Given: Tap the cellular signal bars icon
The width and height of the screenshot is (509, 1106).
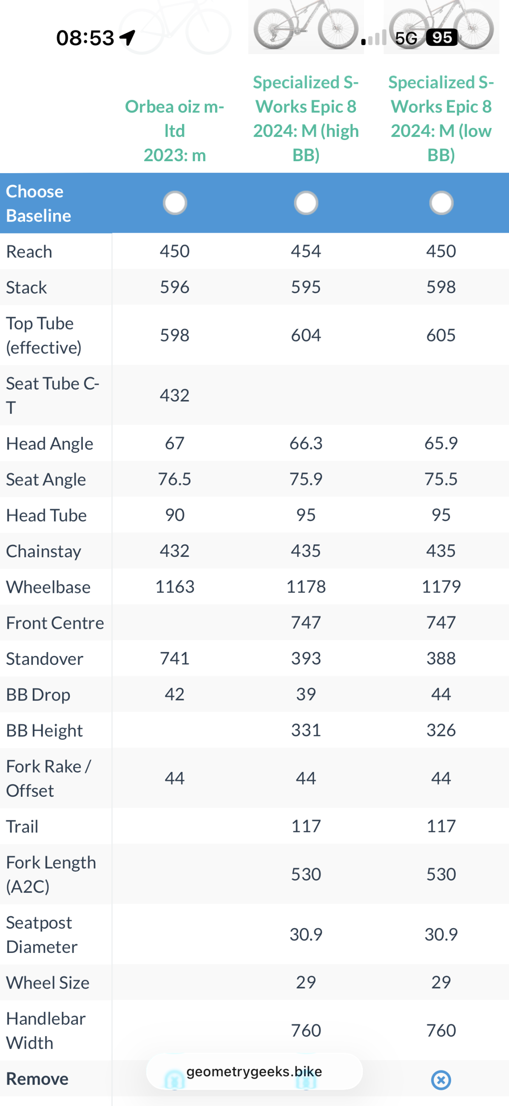Looking at the screenshot, I should (374, 38).
